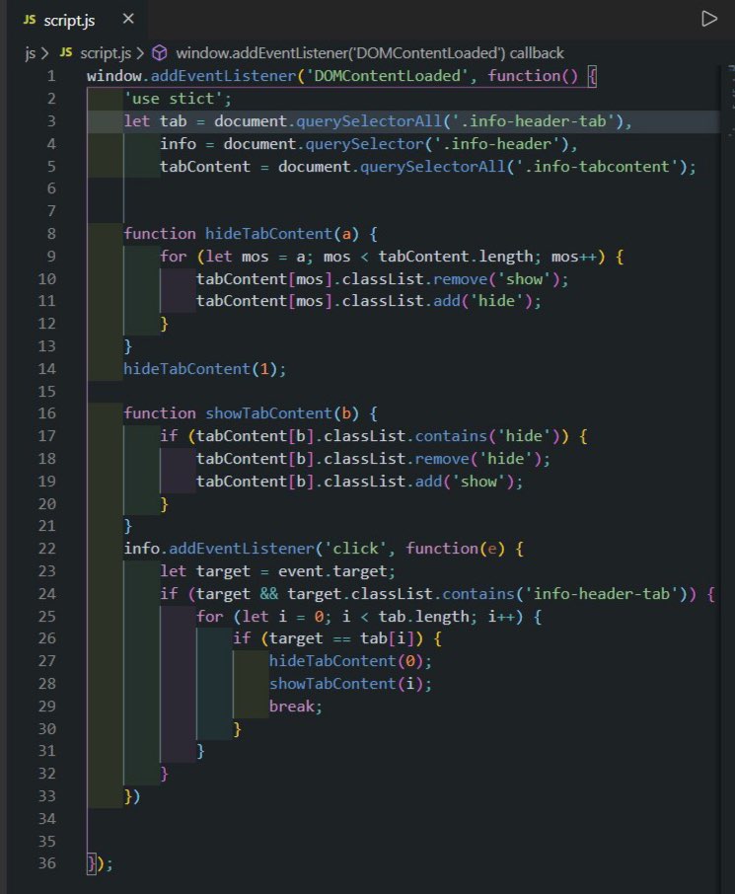Click the closing bracket on line 36
The height and width of the screenshot is (894, 735).
tap(91, 863)
